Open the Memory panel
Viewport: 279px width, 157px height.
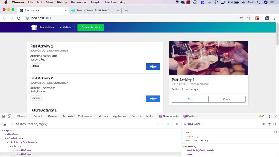103,116
